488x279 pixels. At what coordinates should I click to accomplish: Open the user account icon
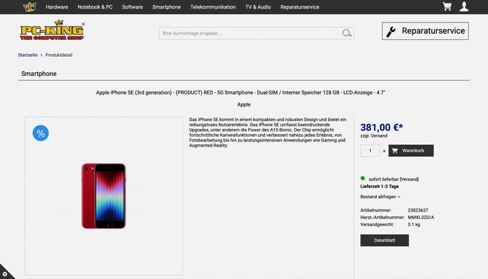click(x=464, y=7)
